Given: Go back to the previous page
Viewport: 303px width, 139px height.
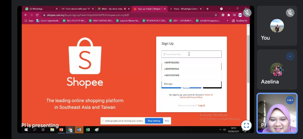Looking at the screenshot, I should (x=26, y=15).
